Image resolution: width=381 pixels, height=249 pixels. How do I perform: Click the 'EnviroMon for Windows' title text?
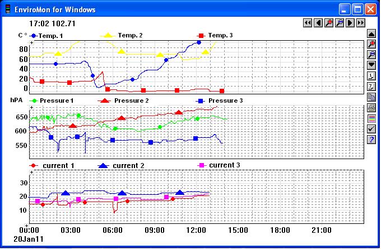click(55, 9)
